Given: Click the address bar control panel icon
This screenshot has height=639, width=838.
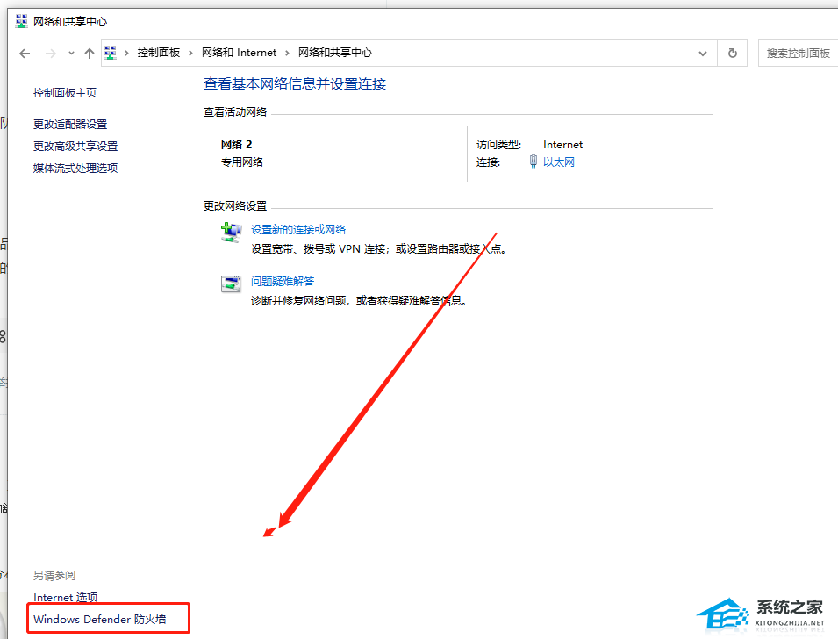Looking at the screenshot, I should point(110,53).
